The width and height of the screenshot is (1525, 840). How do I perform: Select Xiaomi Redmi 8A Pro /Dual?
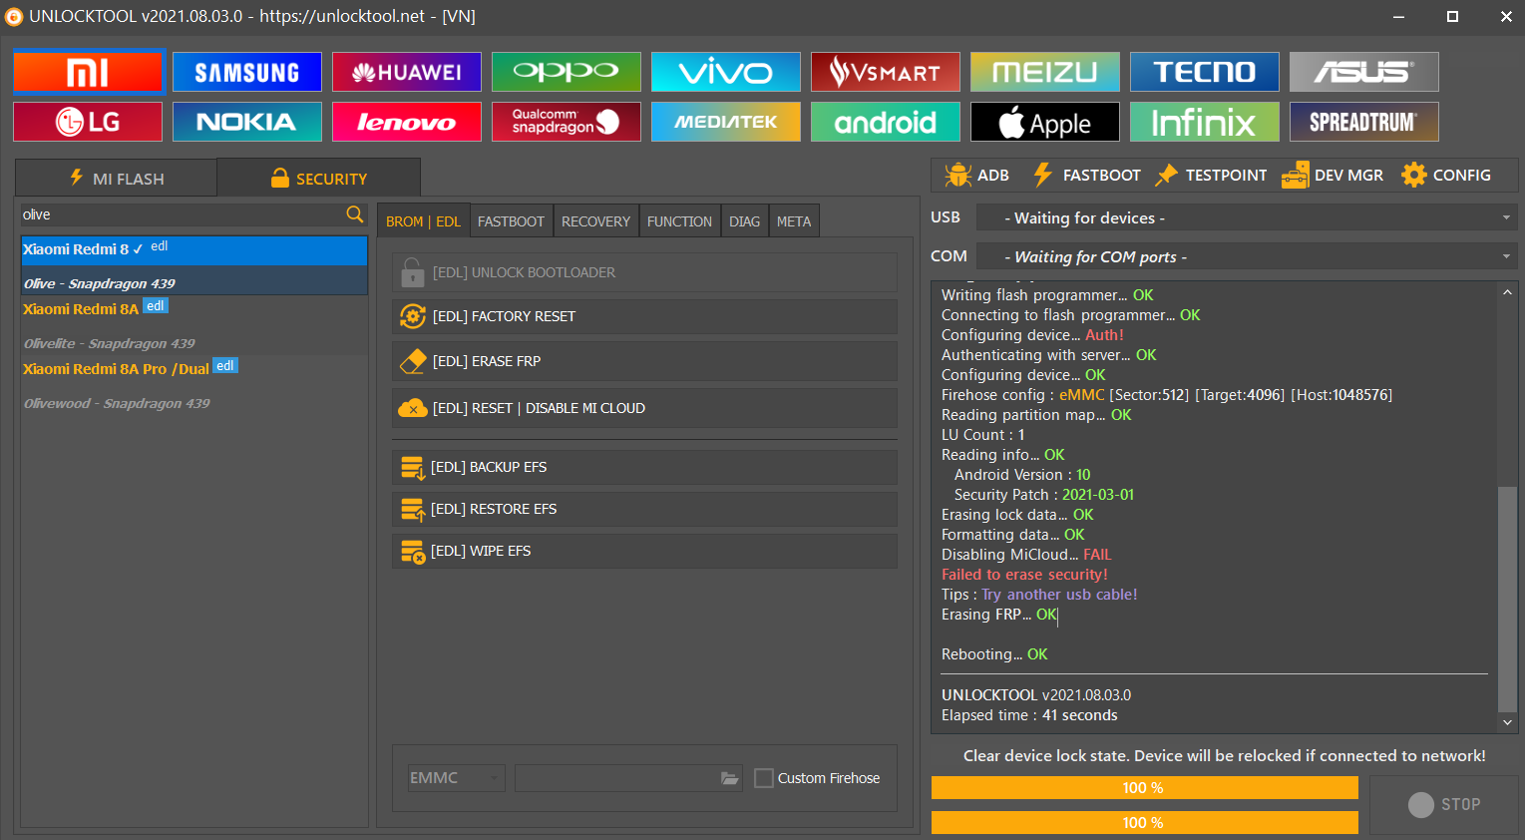pos(194,384)
